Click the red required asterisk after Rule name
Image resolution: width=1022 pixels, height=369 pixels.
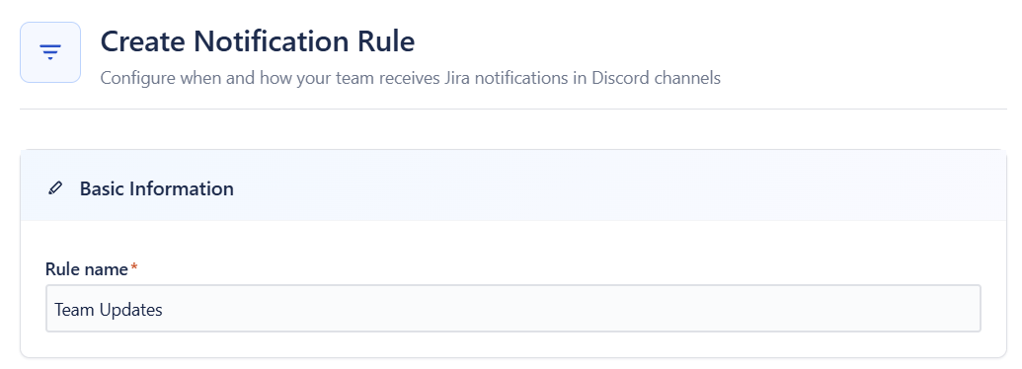pos(134,268)
